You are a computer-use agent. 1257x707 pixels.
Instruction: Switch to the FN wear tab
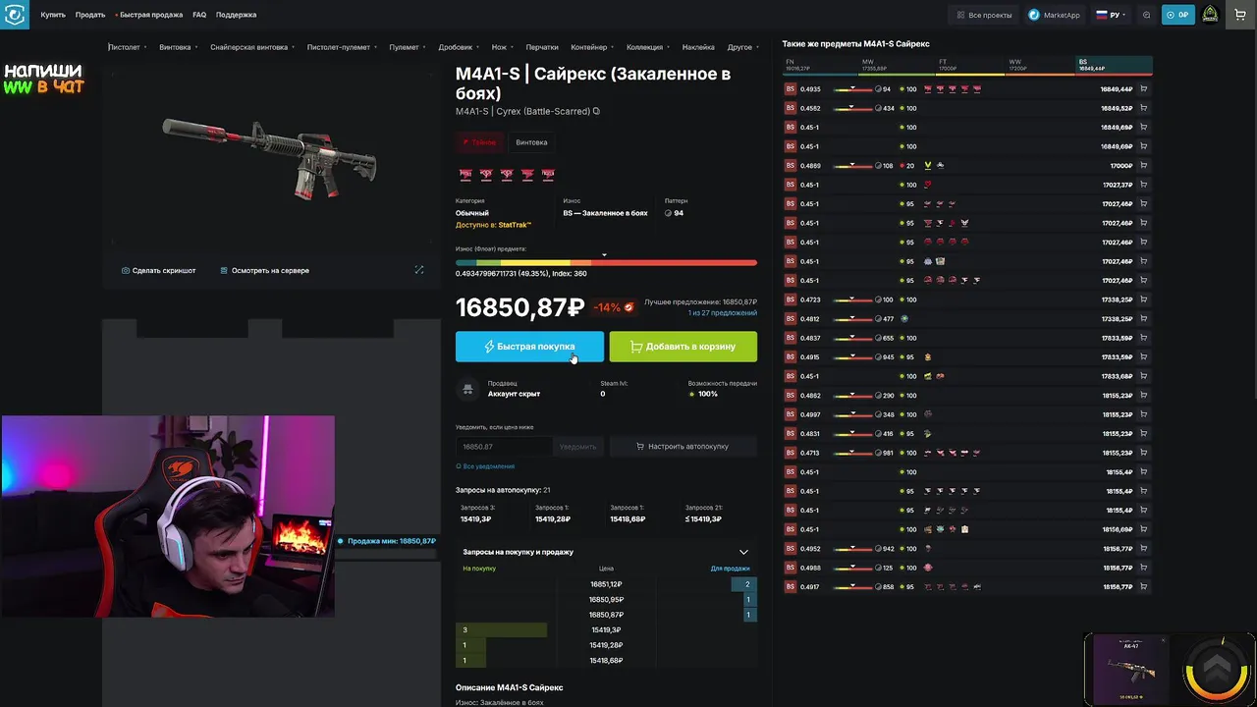click(819, 65)
